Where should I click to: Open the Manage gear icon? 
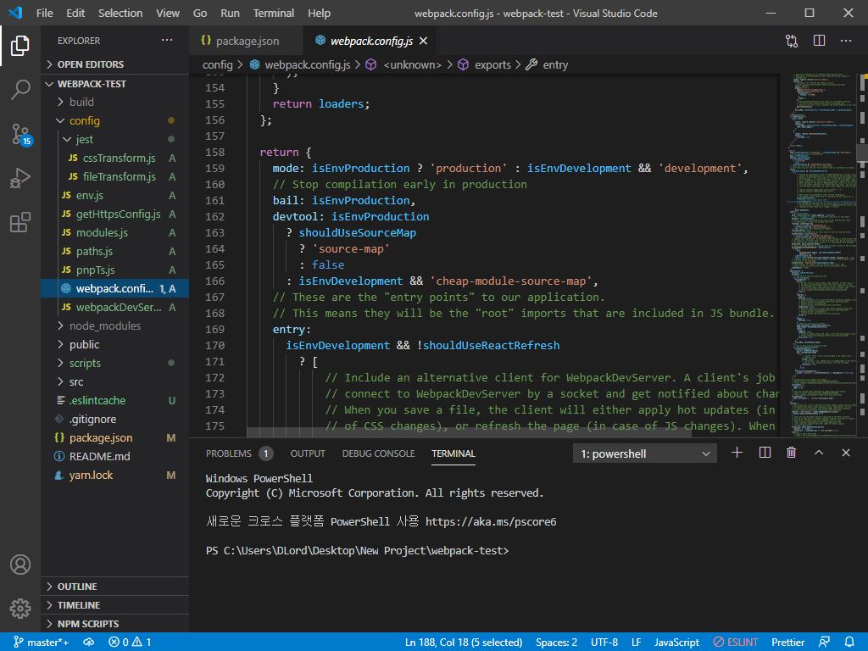(x=20, y=609)
